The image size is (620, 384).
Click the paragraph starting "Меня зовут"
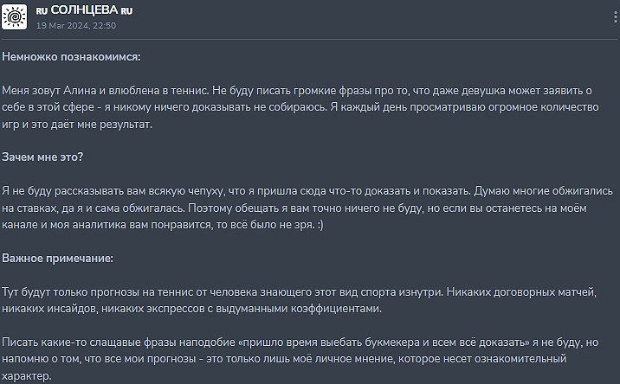[294, 107]
